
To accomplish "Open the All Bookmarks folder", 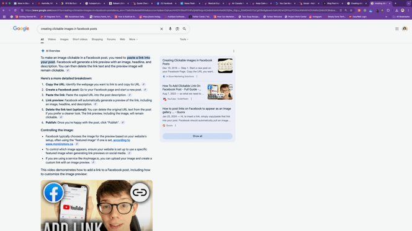I will pyautogui.click(x=401, y=17).
